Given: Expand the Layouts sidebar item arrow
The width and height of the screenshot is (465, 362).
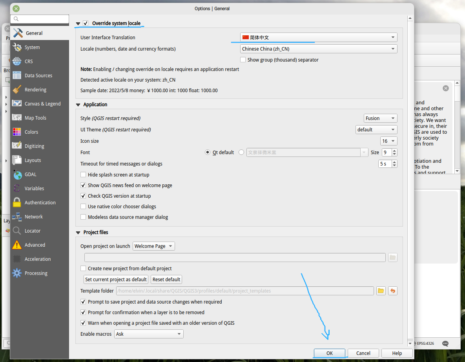Looking at the screenshot, I should pyautogui.click(x=6, y=161).
